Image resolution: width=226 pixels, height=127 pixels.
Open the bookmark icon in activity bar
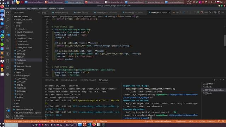8,61
